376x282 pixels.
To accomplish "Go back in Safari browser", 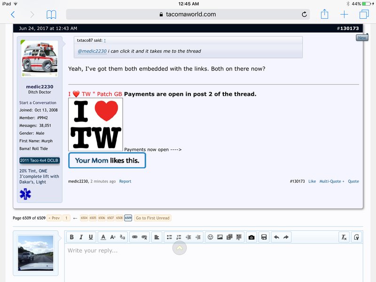I will tap(13, 15).
